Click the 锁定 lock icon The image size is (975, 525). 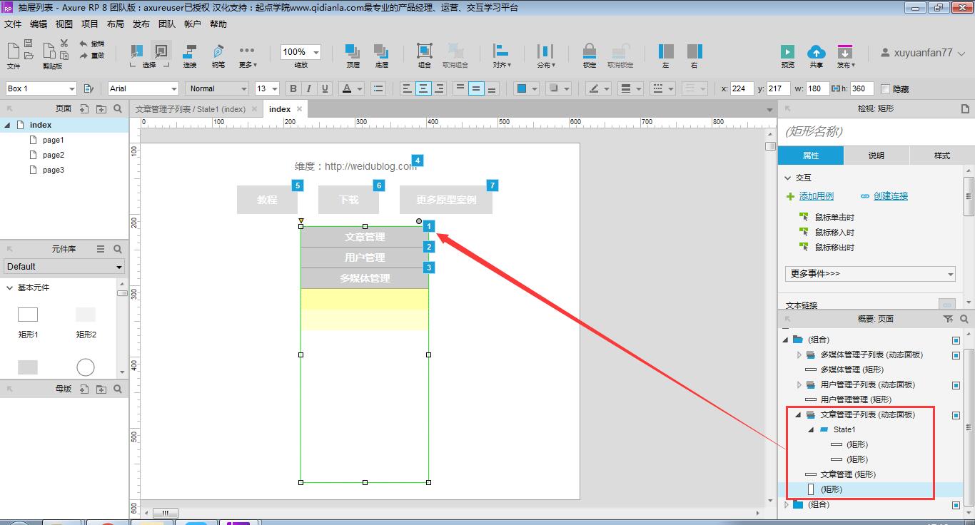coord(590,51)
